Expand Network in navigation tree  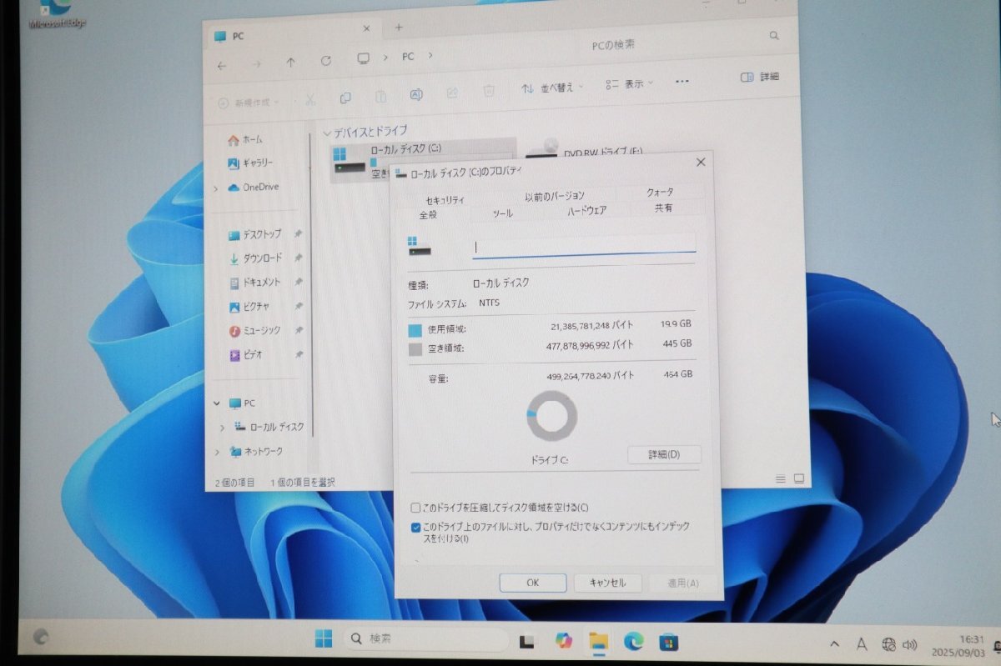[x=218, y=452]
